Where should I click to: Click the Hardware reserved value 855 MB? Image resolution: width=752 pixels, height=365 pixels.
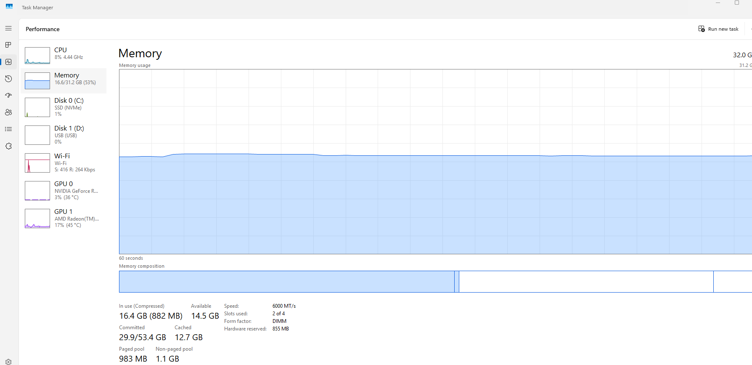(281, 329)
